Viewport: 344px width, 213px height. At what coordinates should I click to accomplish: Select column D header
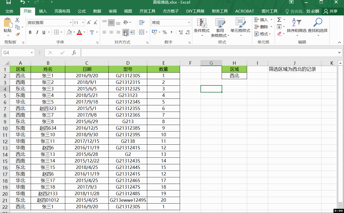coord(128,63)
